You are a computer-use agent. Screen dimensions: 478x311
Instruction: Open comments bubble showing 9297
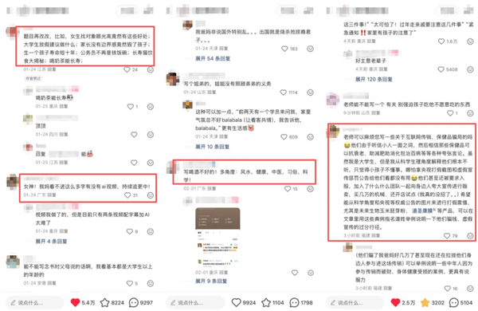coord(134,302)
